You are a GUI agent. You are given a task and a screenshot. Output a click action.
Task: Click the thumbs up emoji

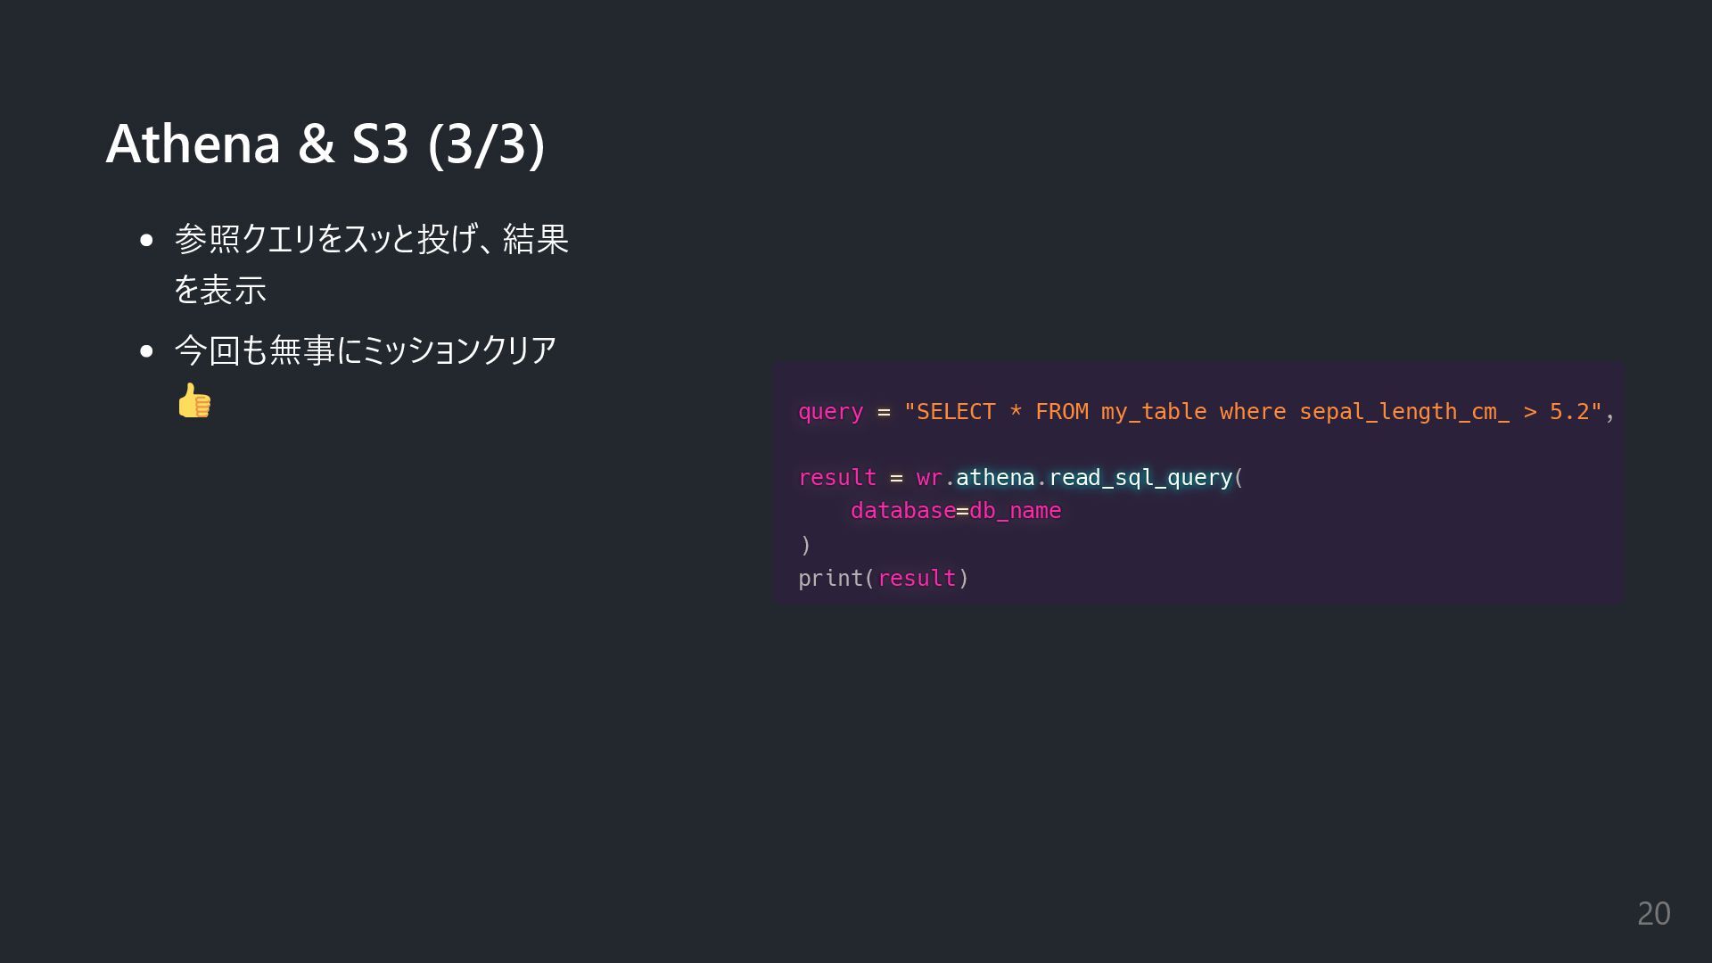point(193,400)
